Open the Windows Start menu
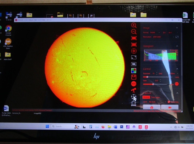The height and width of the screenshot is (144, 194). click(47, 126)
